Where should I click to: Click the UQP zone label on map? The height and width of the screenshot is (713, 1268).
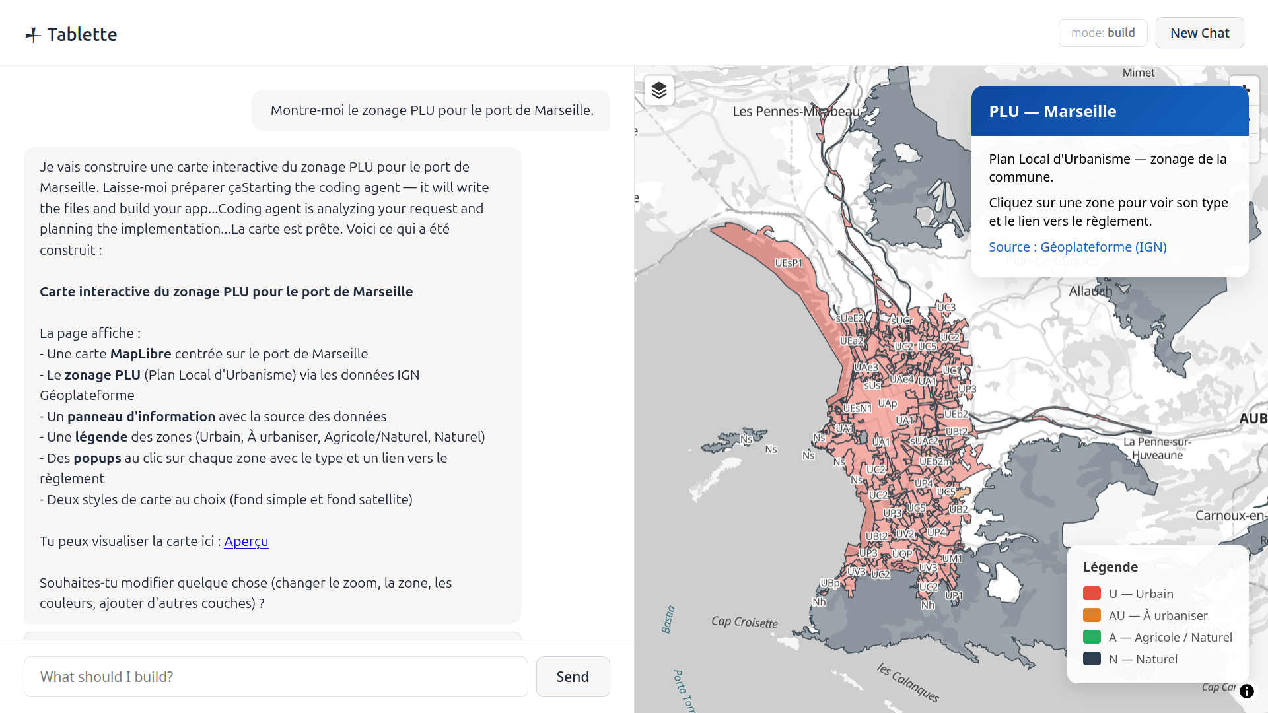901,554
